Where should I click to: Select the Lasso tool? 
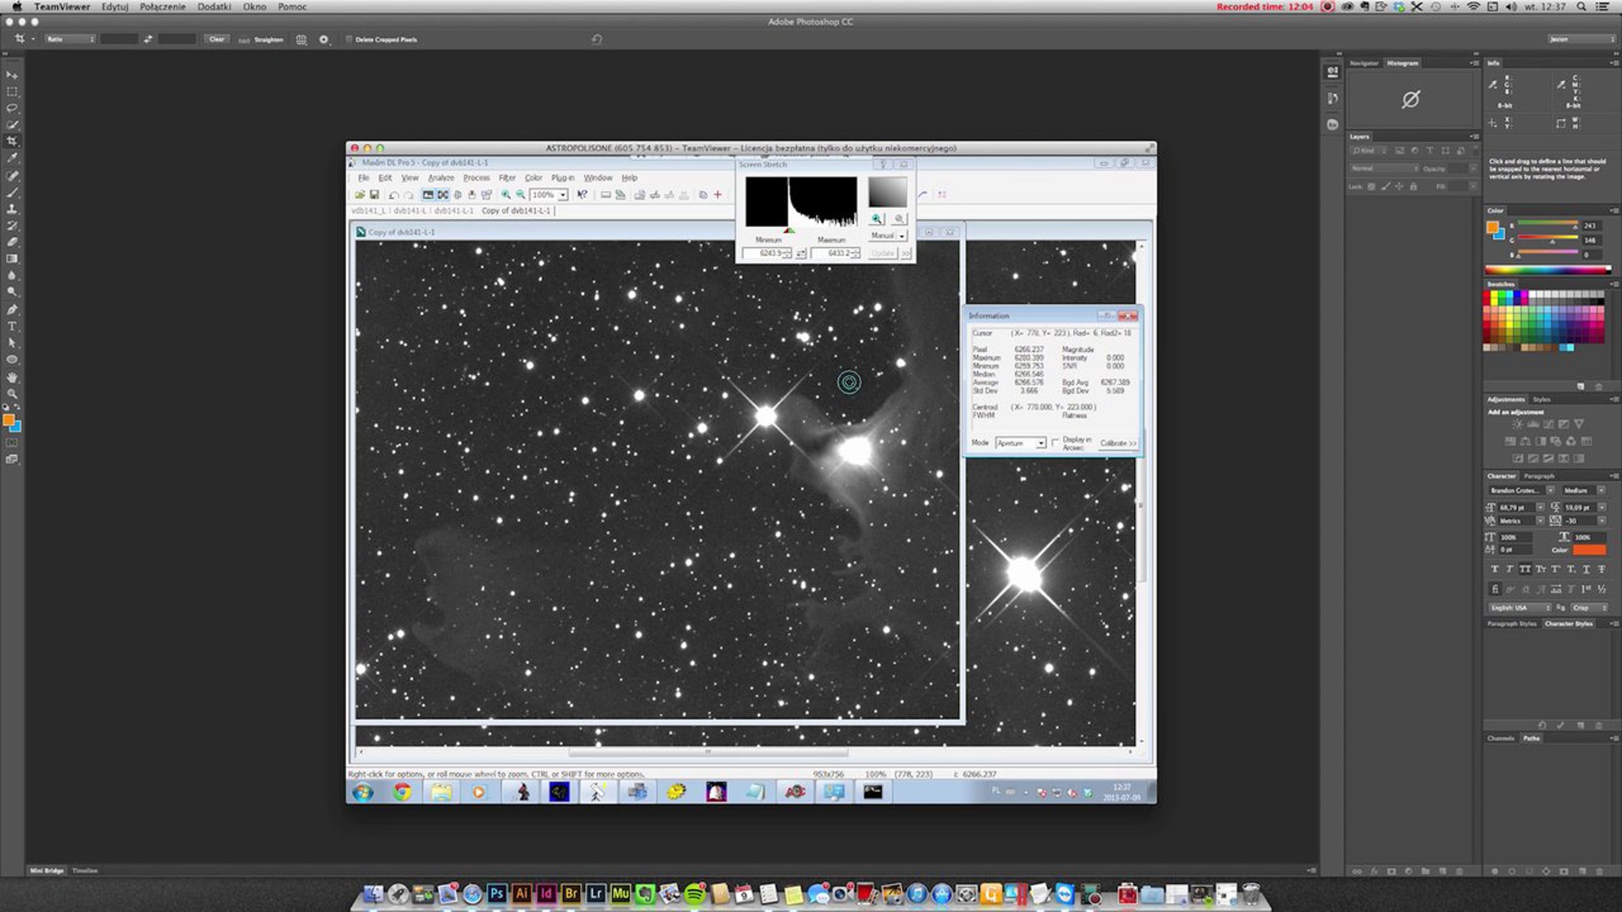pyautogui.click(x=11, y=108)
